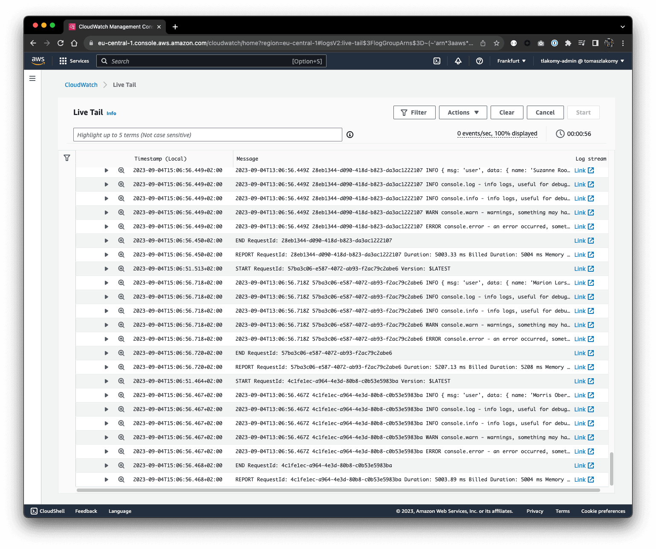Screen dimensions: 656x549
Task: Zoom into the ERROR row for request 4c1fe1ec
Action: pyautogui.click(x=121, y=451)
